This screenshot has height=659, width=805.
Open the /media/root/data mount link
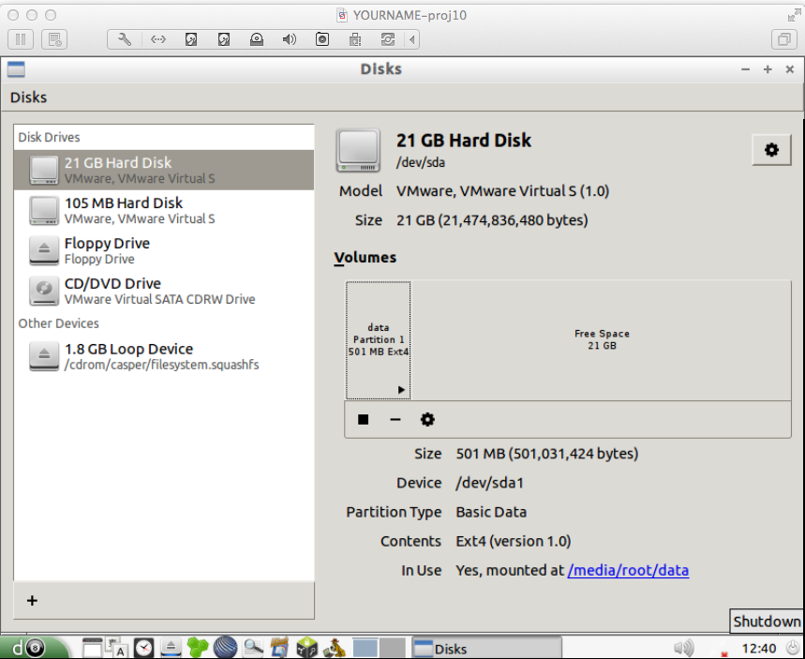point(628,570)
